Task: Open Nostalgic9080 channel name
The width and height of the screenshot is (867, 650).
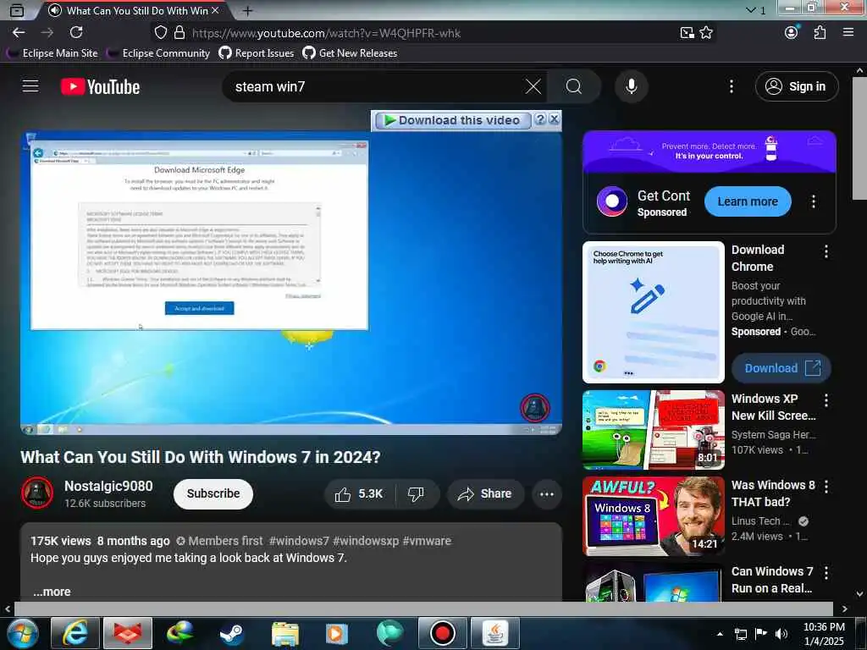Action: tap(108, 486)
